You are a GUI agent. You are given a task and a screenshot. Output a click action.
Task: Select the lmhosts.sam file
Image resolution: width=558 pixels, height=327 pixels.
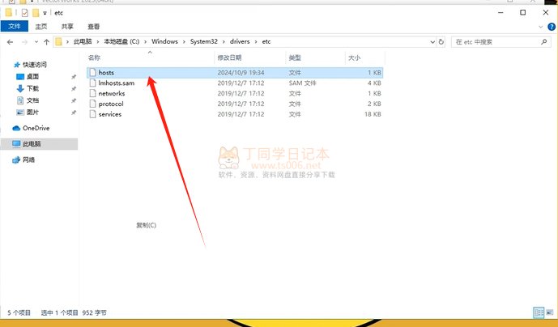click(235, 83)
